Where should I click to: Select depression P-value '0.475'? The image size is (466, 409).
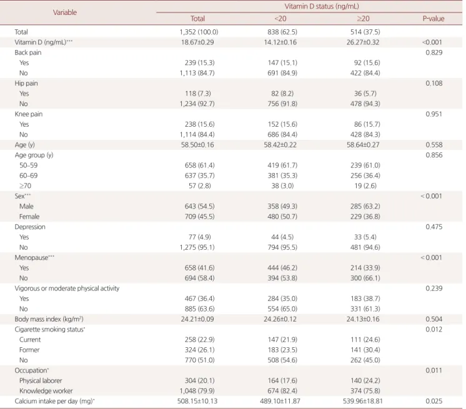(434, 227)
